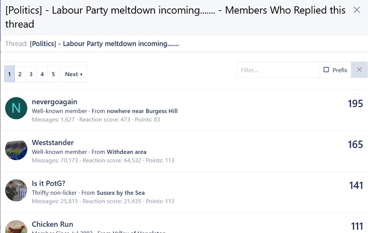368x233 pixels.
Task: Clear the filter with the X button
Action: 359,70
